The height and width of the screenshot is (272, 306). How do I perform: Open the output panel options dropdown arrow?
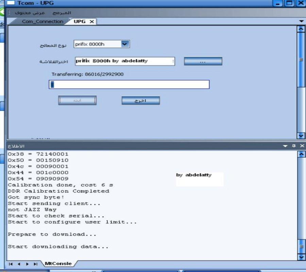tap(285, 146)
